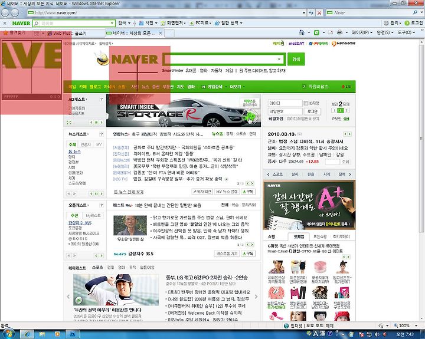
Task: Open Photoshop on the taskbar
Action: [73, 334]
